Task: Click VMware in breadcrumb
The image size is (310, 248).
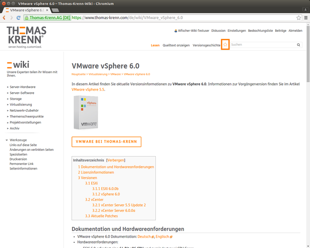Action: click(x=115, y=74)
